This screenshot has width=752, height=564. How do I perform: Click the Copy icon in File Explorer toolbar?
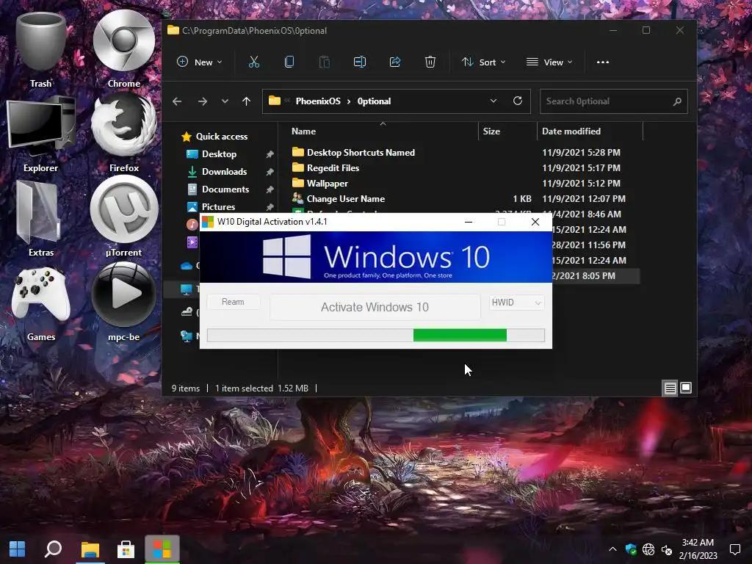pyautogui.click(x=289, y=62)
